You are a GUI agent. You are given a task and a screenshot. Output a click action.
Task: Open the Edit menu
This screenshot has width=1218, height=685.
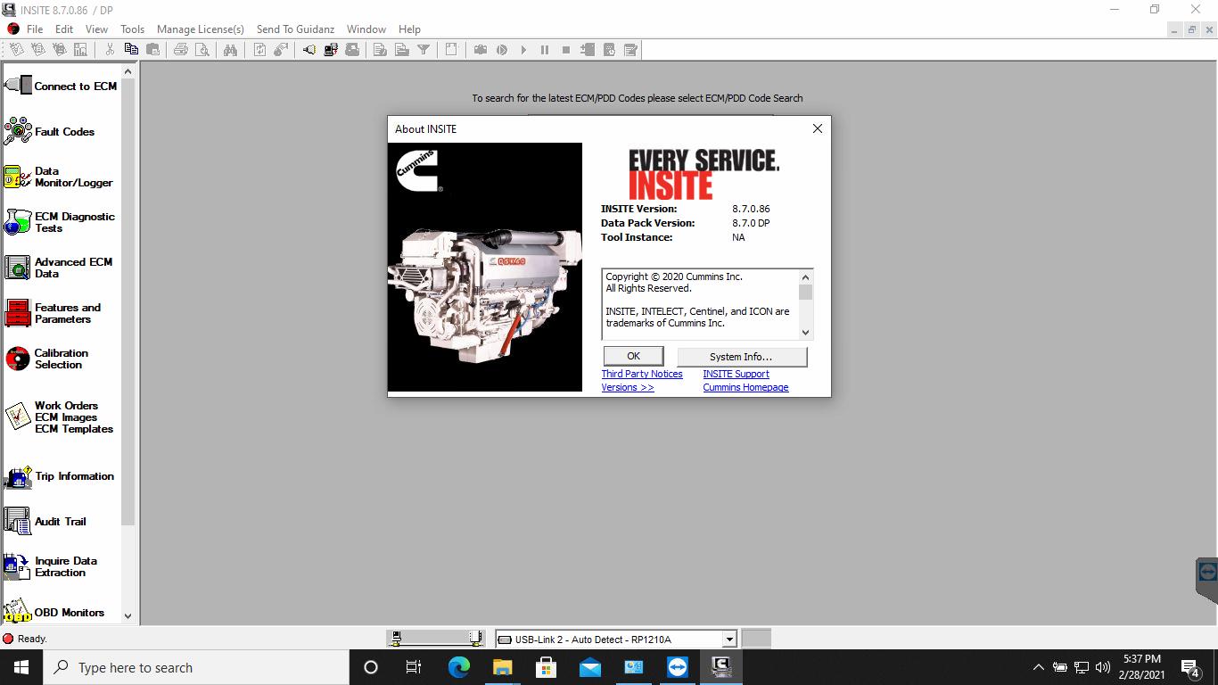[64, 29]
